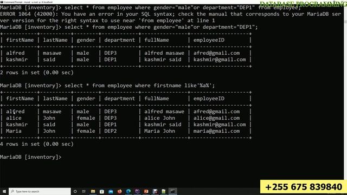347x195 pixels.
Task: Launch Microsoft Store from taskbar
Action: pyautogui.click(x=102, y=191)
